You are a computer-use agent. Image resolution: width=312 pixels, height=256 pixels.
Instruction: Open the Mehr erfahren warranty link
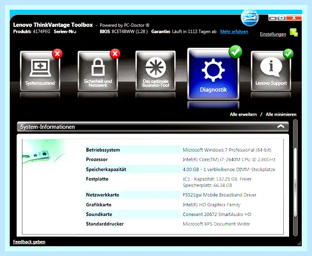pyautogui.click(x=234, y=32)
